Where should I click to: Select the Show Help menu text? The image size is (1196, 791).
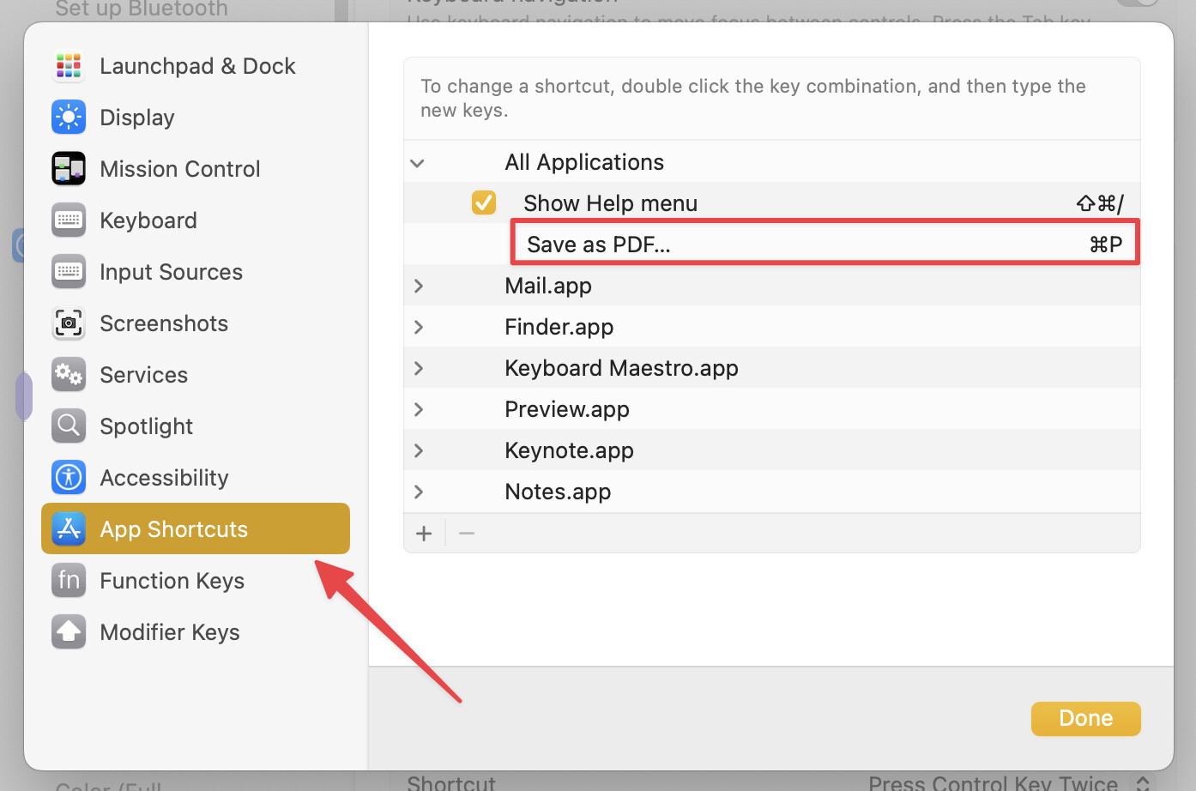[611, 203]
